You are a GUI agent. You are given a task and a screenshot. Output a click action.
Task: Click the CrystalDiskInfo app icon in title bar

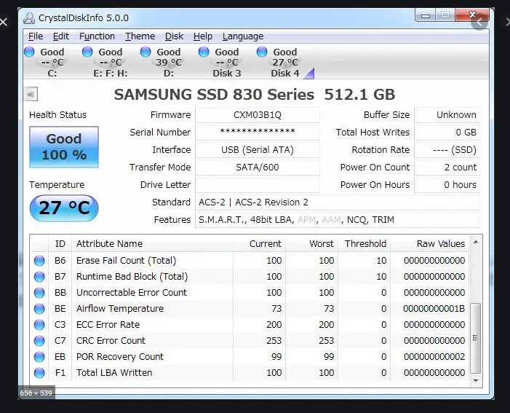(x=29, y=18)
